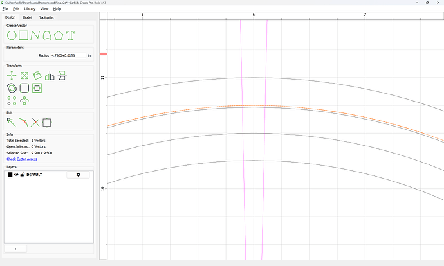
Task: Toggle visibility of DEFAULT layer
Action: [16, 175]
